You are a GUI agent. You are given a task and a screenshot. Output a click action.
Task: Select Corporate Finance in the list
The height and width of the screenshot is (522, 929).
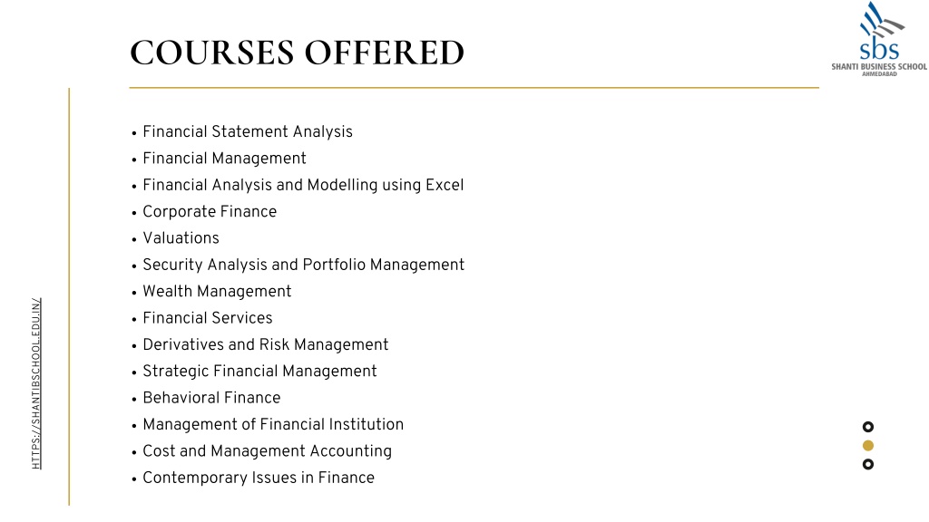pyautogui.click(x=210, y=212)
